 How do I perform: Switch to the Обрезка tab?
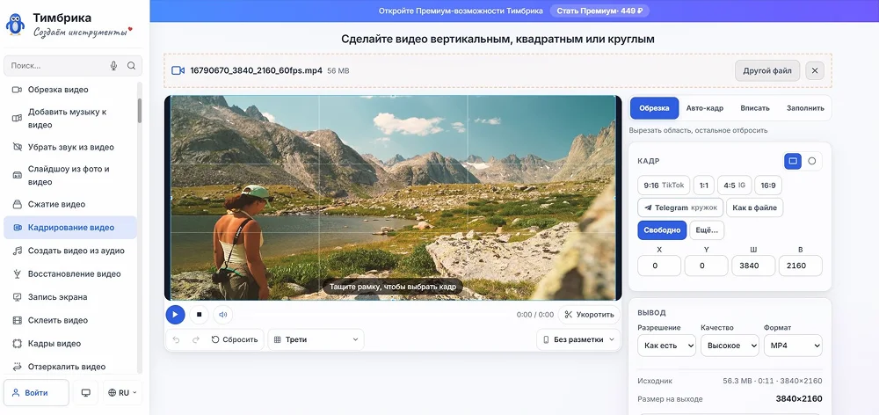654,108
